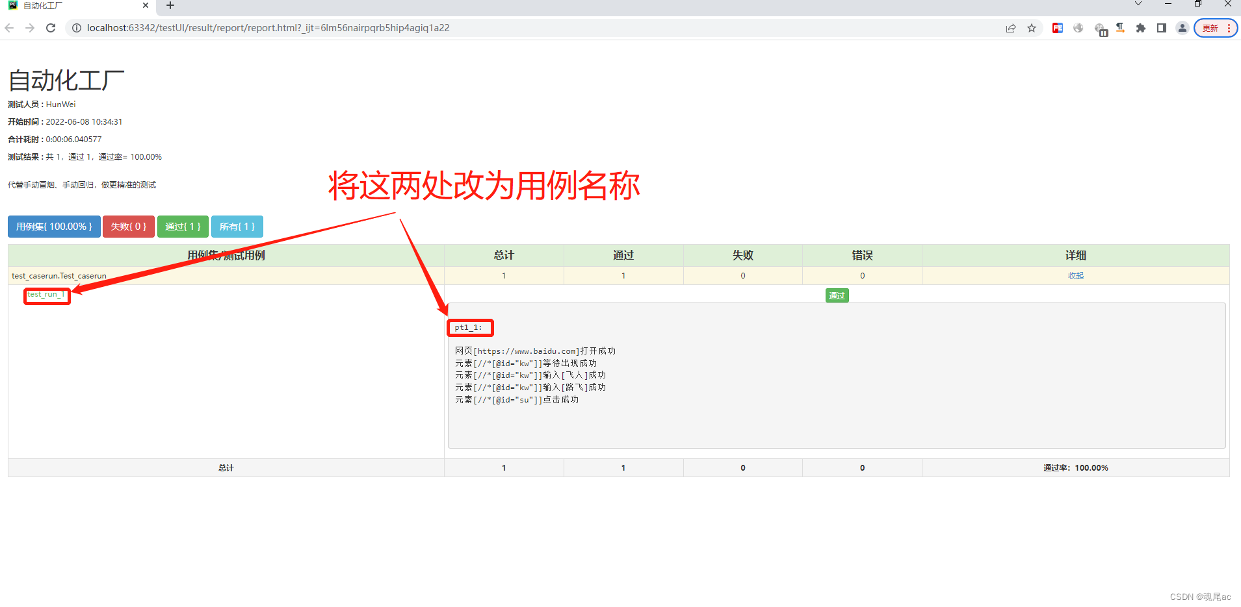The height and width of the screenshot is (607, 1241).
Task: Click the 通过率: 100.00% footer cell
Action: (x=1076, y=468)
